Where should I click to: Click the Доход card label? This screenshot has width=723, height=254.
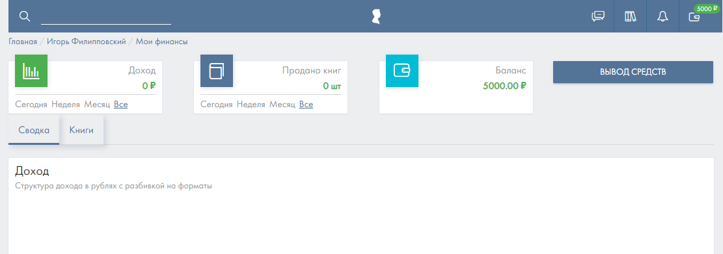point(142,71)
